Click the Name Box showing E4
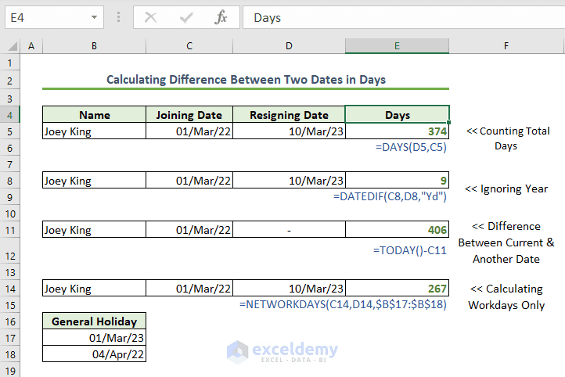The height and width of the screenshot is (377, 565). pos(54,17)
